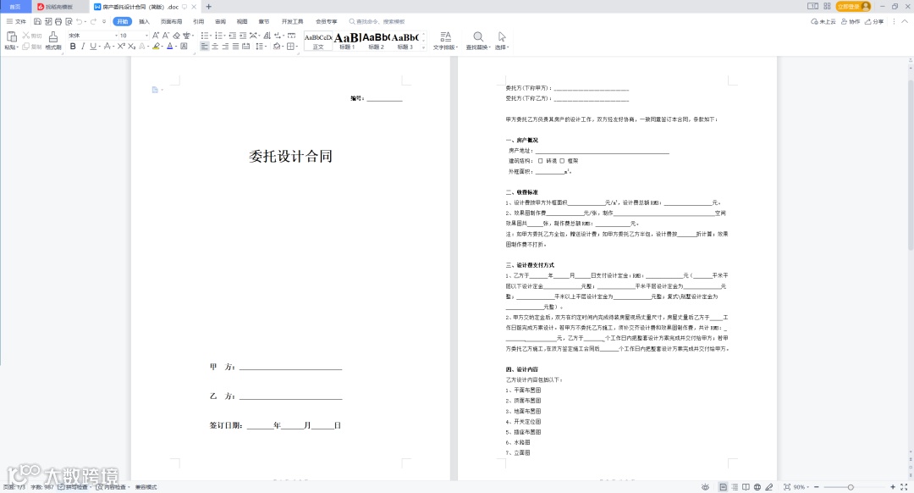Expand the line spacing dropdown
The width and height of the screenshot is (914, 493).
pos(266,47)
